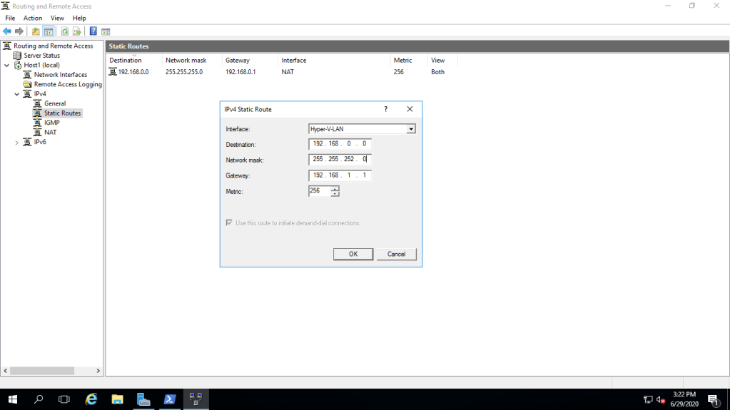730x410 pixels.
Task: Open the Action menu
Action: point(33,18)
